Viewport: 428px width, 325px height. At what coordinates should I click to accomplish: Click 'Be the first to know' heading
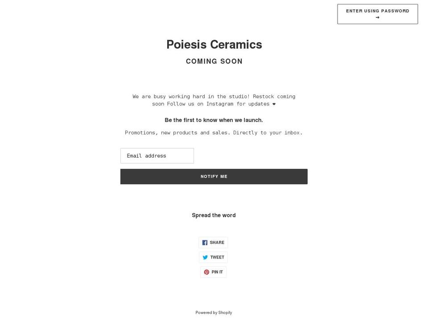point(214,120)
